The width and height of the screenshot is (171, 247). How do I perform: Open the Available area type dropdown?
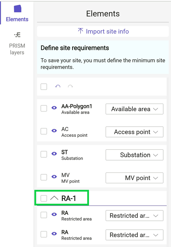[x=134, y=109]
